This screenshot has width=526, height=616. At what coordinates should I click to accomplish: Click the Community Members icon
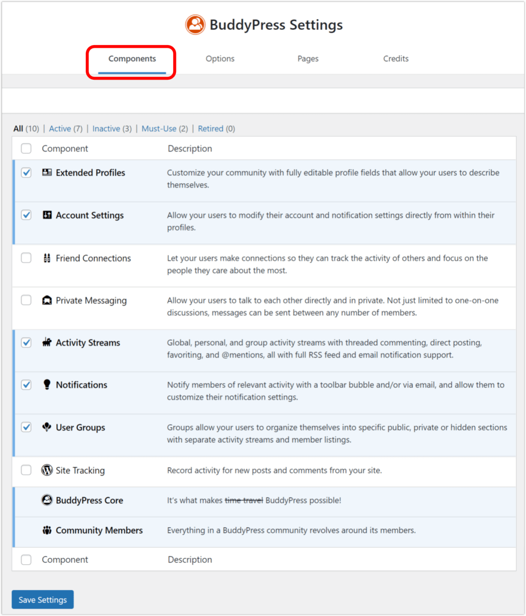47,530
